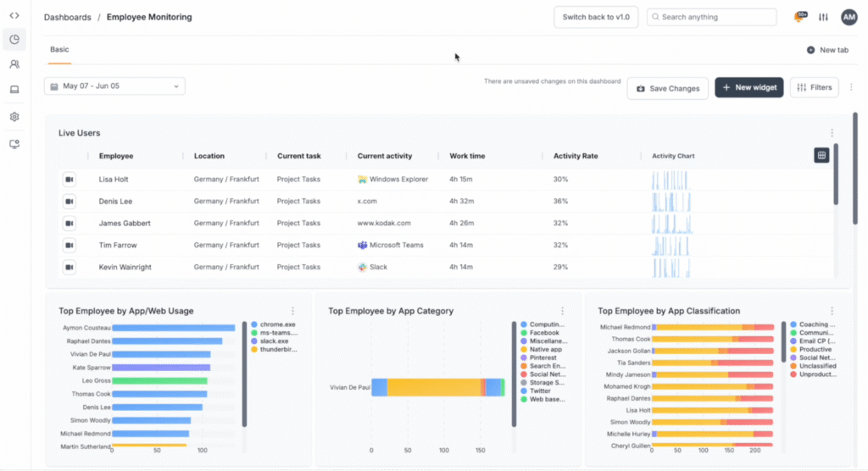Click the AM user avatar
Screen dimensions: 868x471
pyautogui.click(x=849, y=17)
